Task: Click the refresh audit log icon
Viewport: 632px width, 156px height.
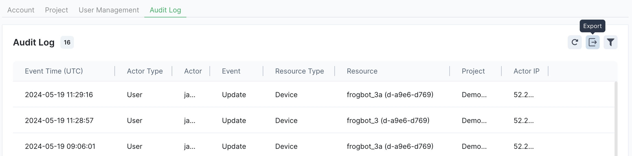Action: [x=574, y=42]
